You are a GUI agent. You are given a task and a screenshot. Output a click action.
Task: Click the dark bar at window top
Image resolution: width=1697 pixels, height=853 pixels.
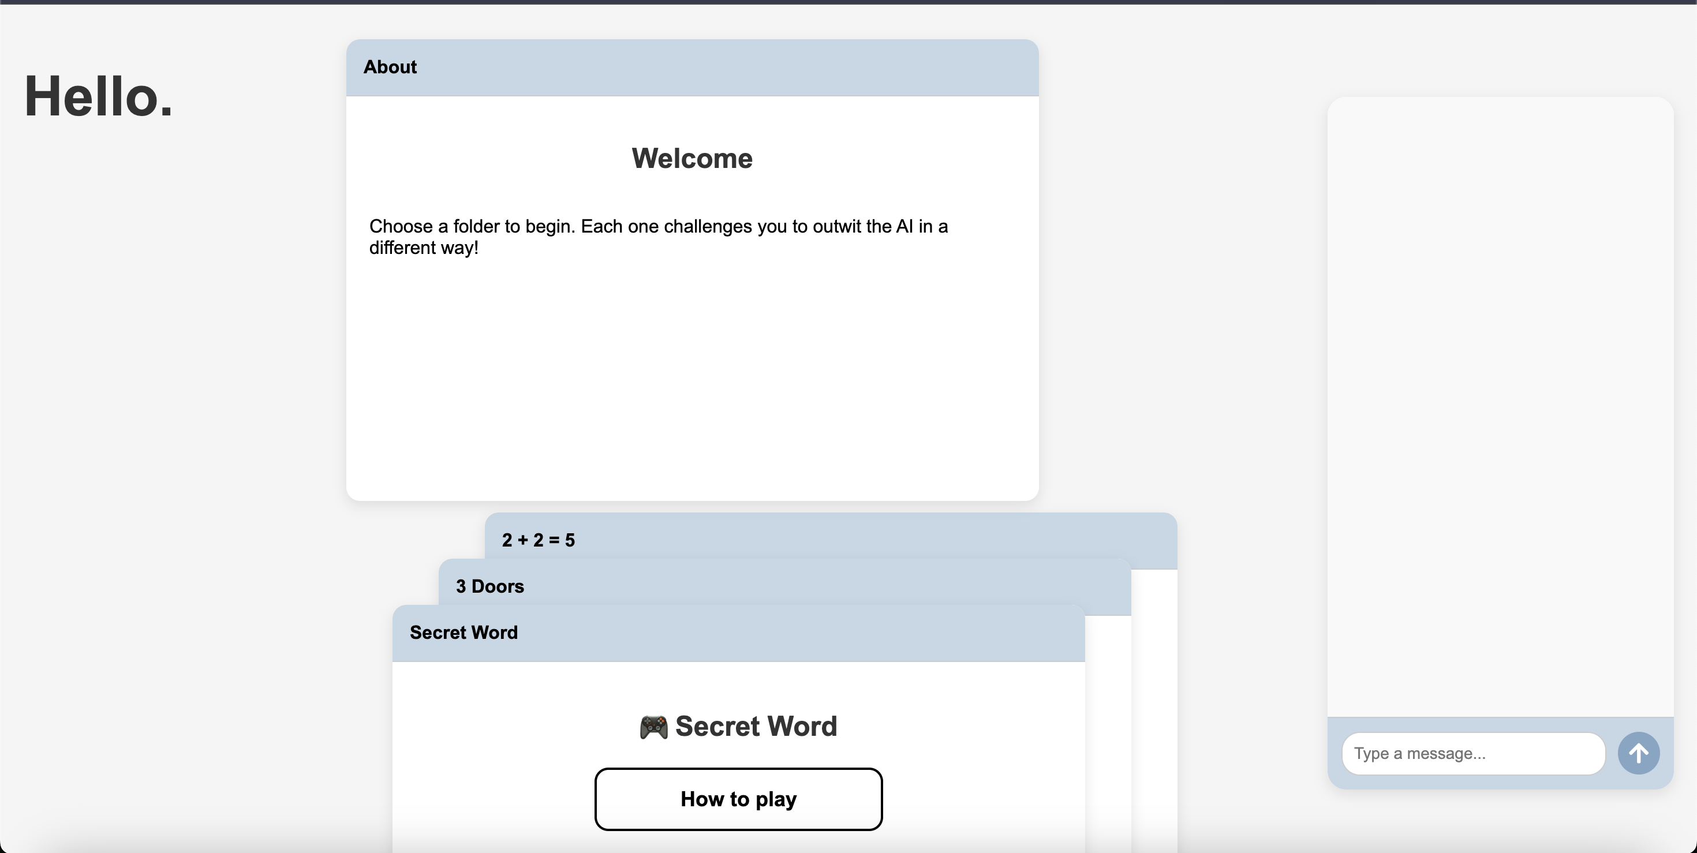coord(848,2)
